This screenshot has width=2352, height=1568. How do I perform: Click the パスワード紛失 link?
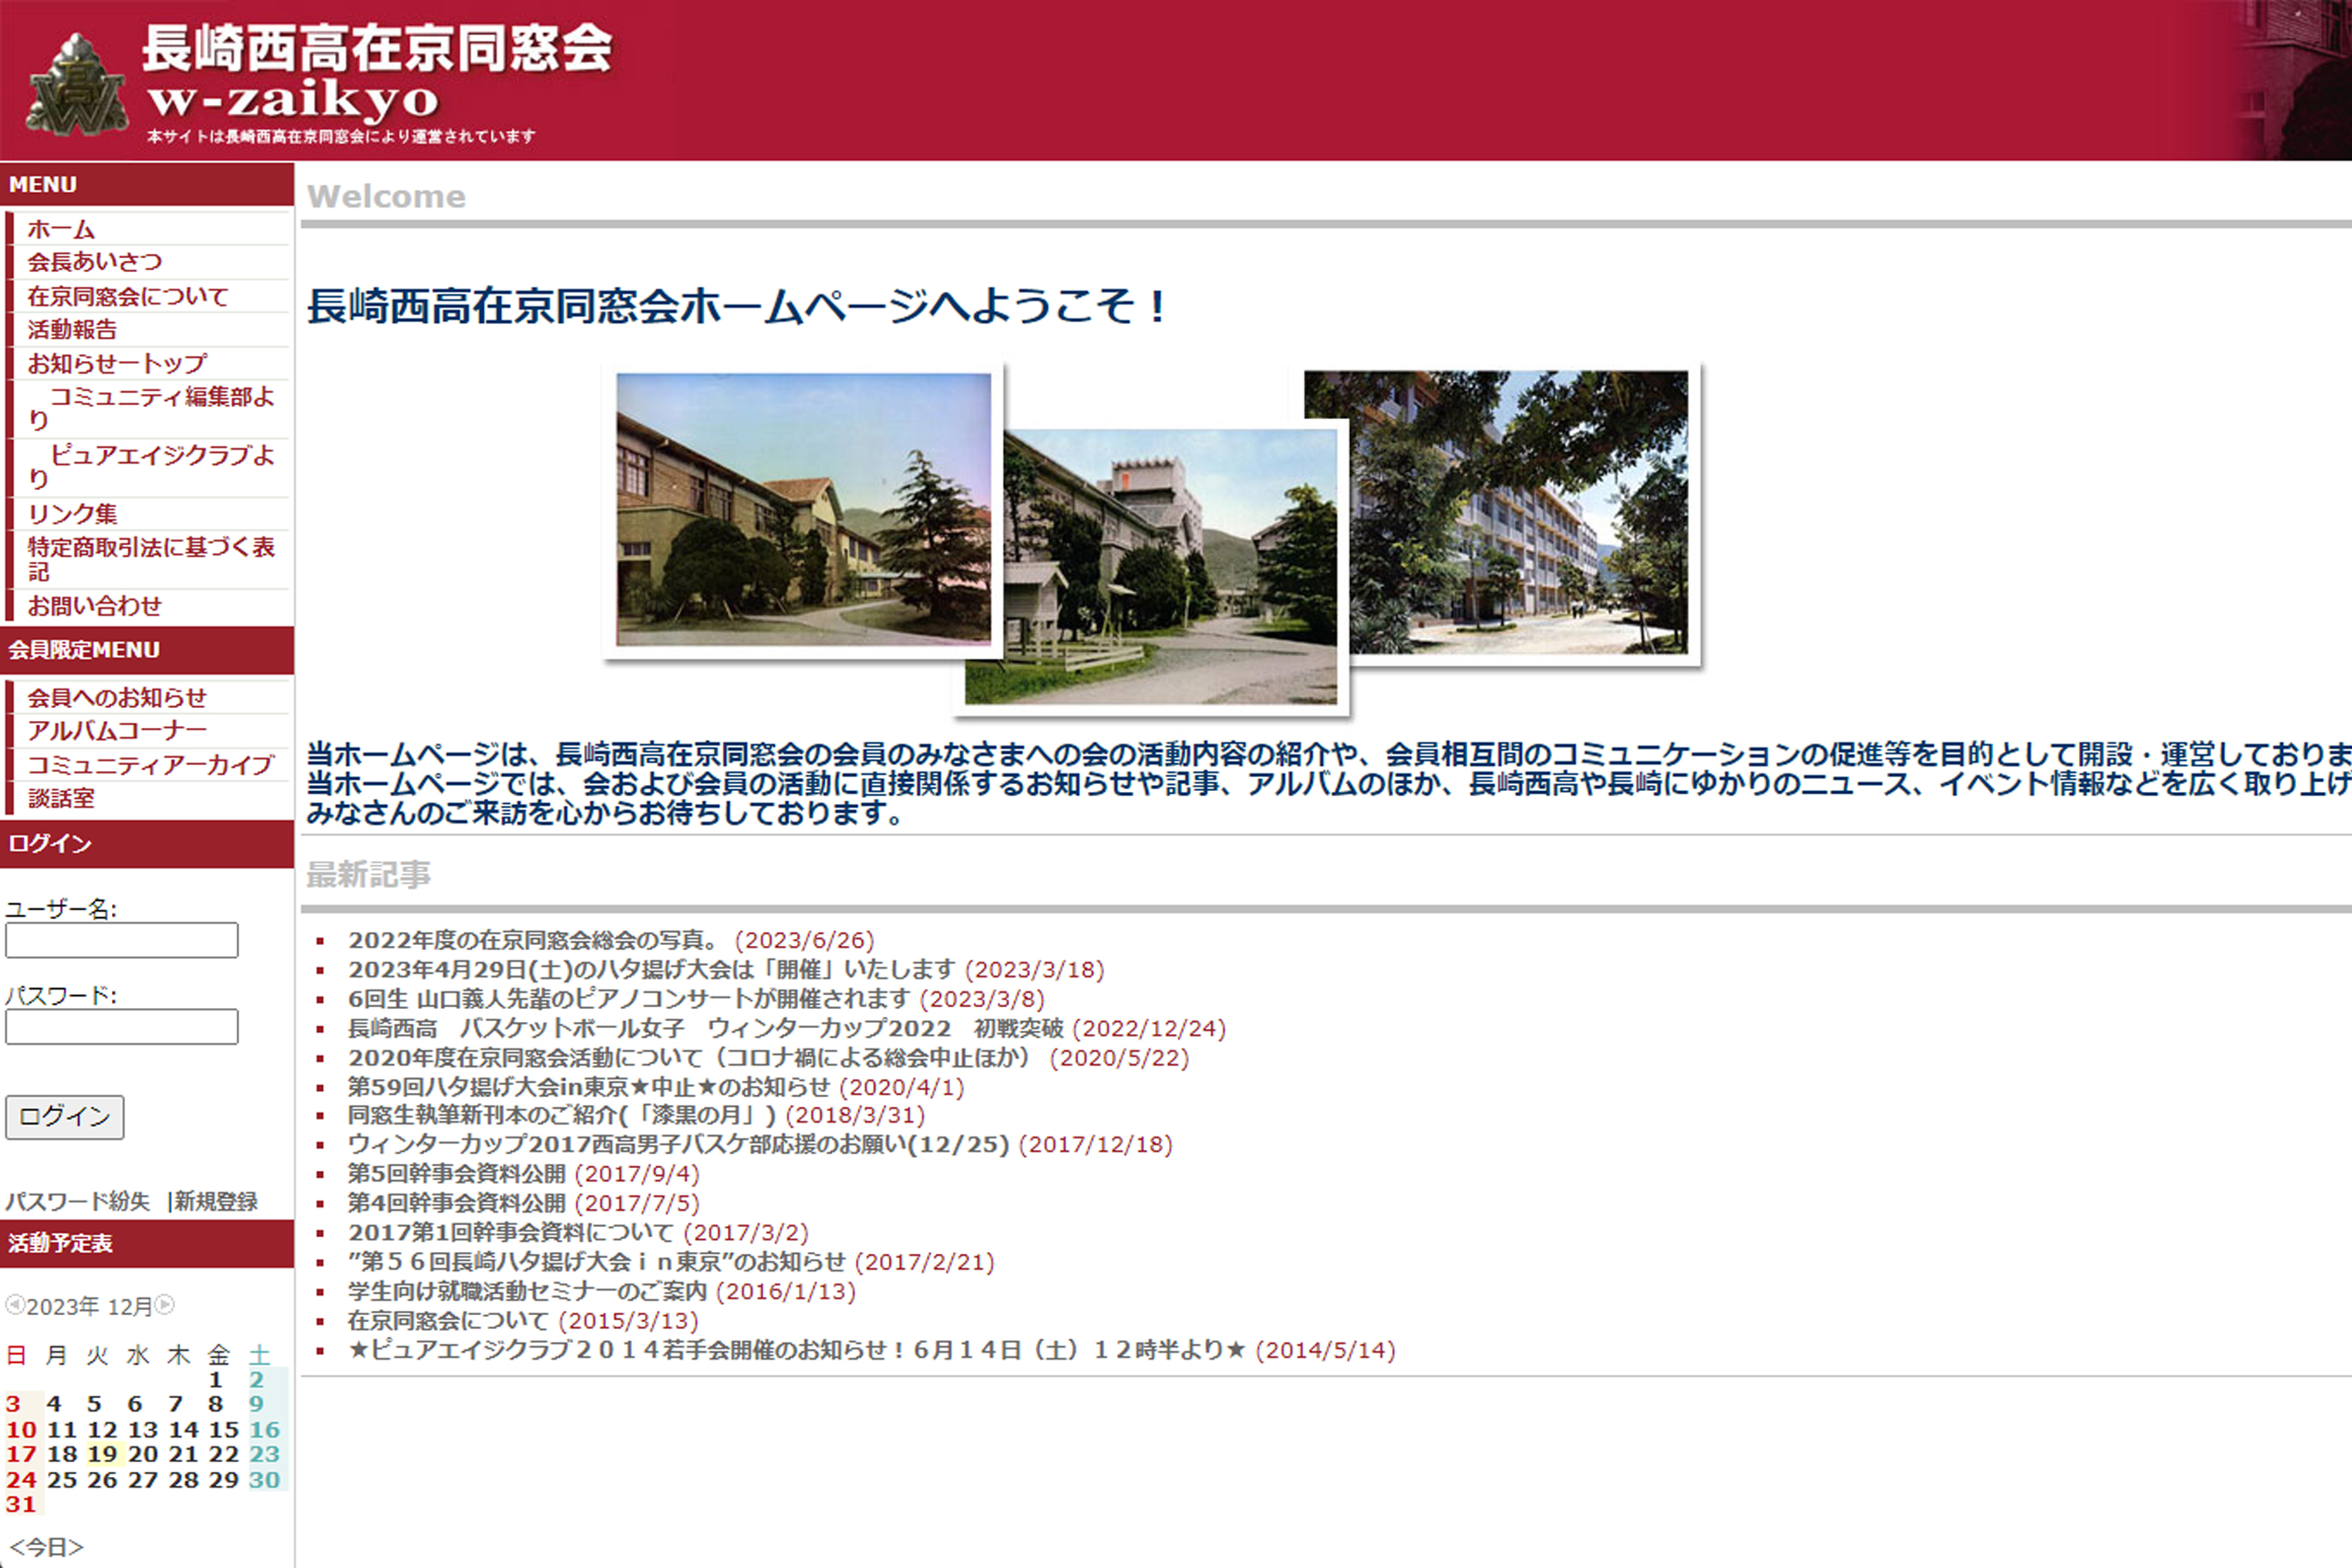(77, 1201)
